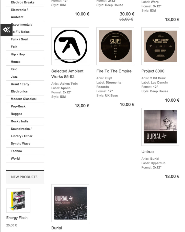This screenshot has height=232, width=185.
Task: Select the House category
Action: click(x=25, y=62)
